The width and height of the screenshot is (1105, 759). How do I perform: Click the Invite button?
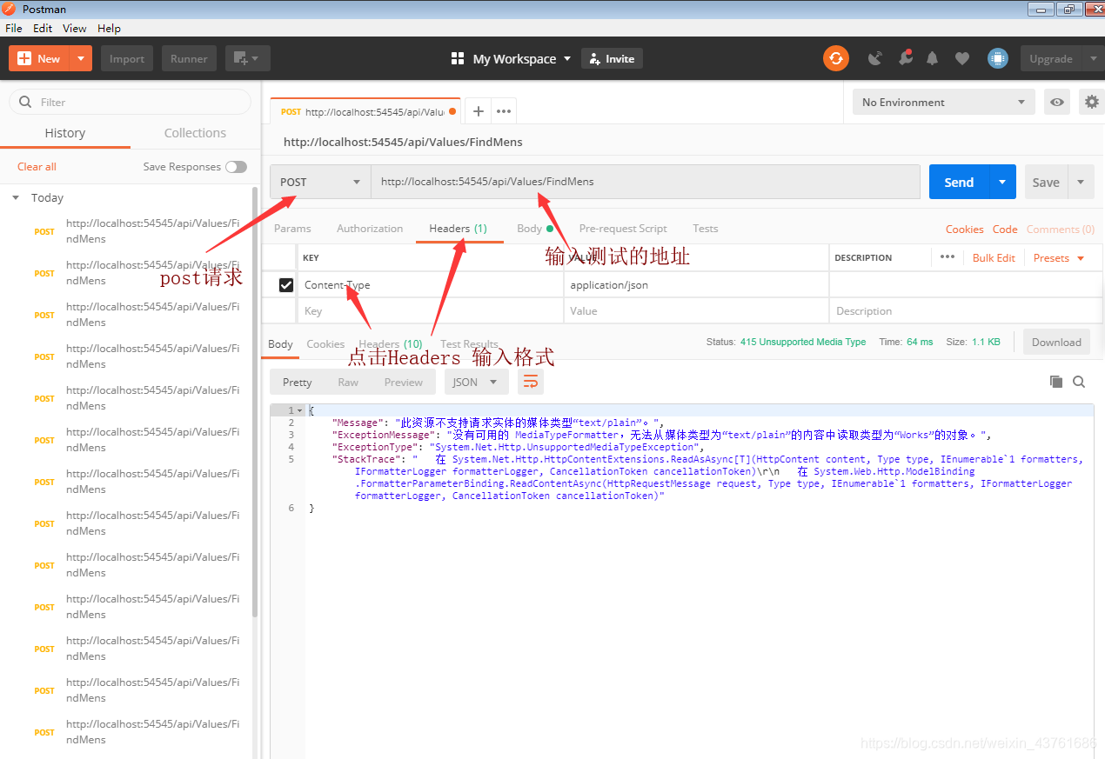tap(612, 58)
